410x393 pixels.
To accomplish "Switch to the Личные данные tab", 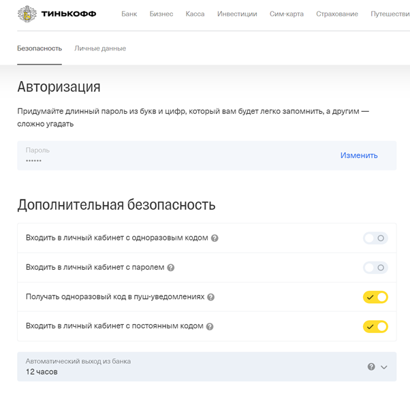I will (x=100, y=48).
